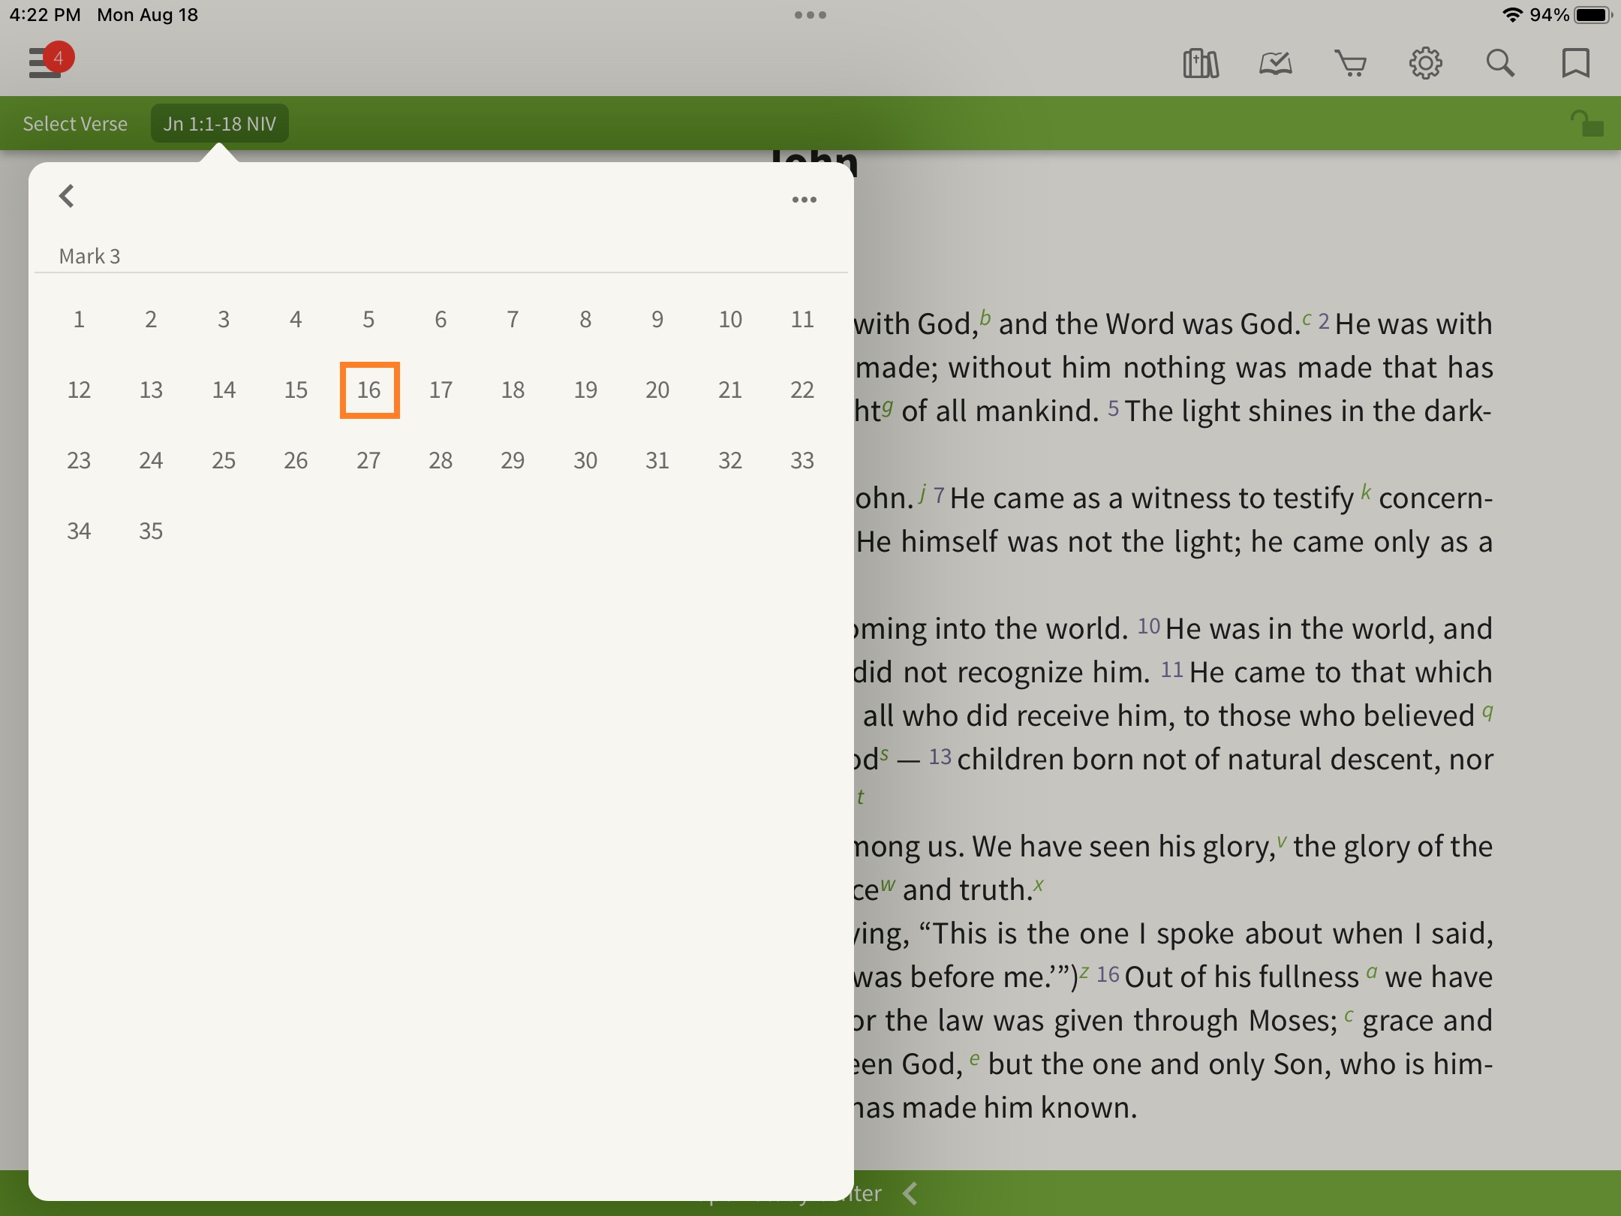1621x1216 pixels.
Task: Pick verse 16 in the verse grid
Action: 369,390
